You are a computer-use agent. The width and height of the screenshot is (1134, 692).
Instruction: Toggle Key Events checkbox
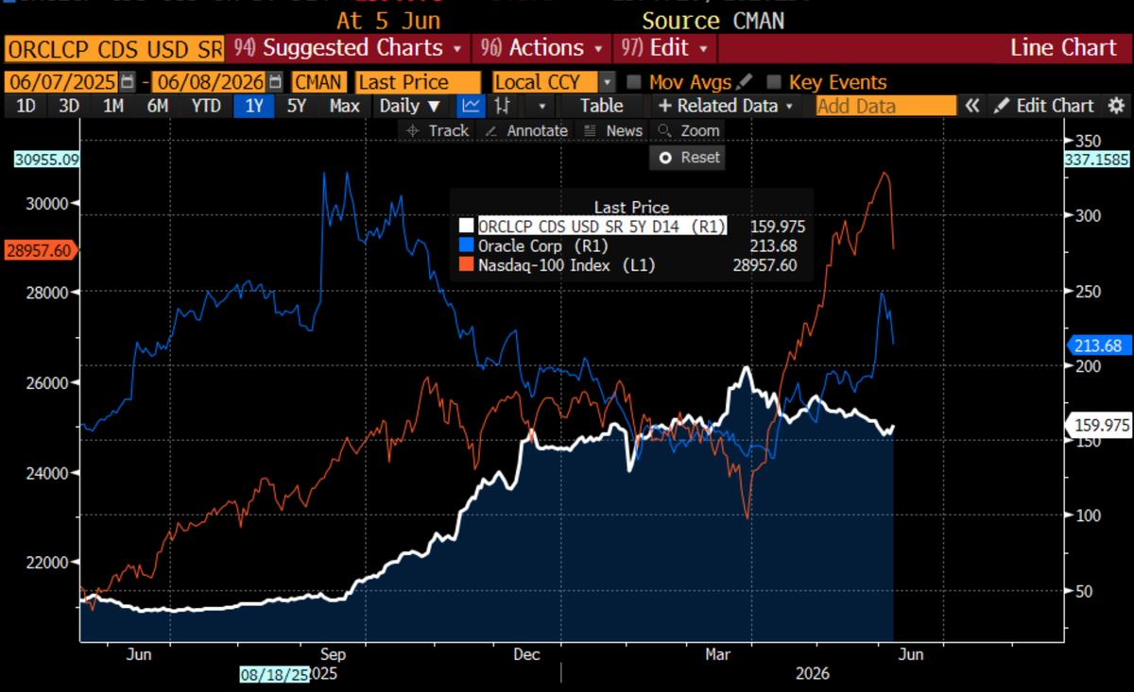point(774,82)
